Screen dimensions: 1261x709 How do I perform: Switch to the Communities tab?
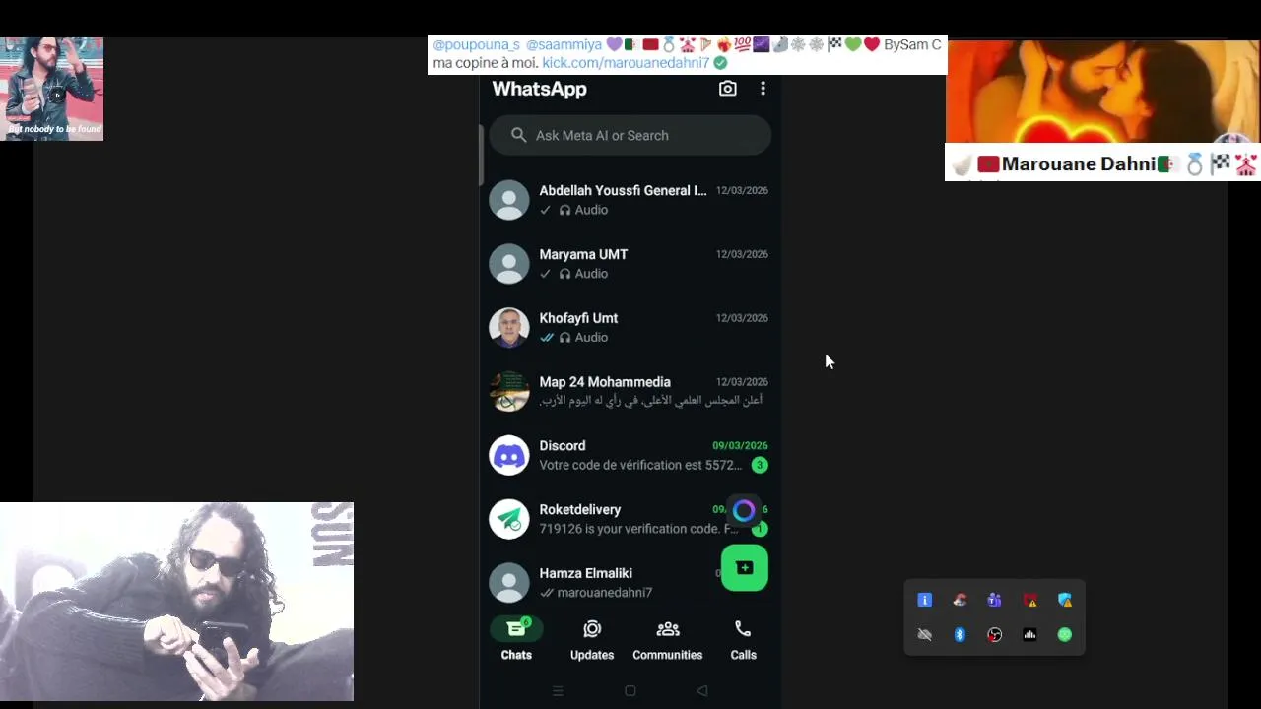pyautogui.click(x=668, y=640)
